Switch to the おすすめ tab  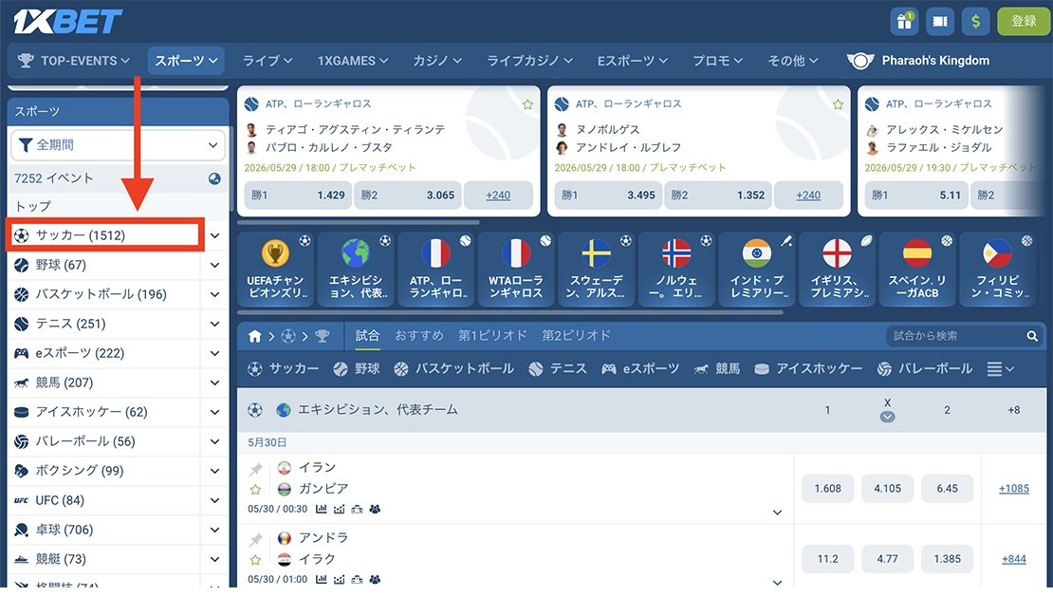pos(419,336)
